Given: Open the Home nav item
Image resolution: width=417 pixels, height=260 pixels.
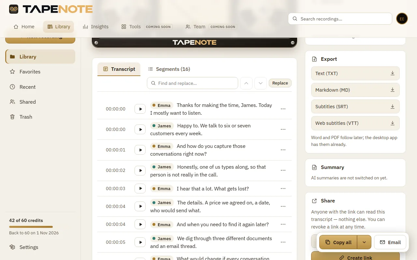Looking at the screenshot, I should coord(24,27).
